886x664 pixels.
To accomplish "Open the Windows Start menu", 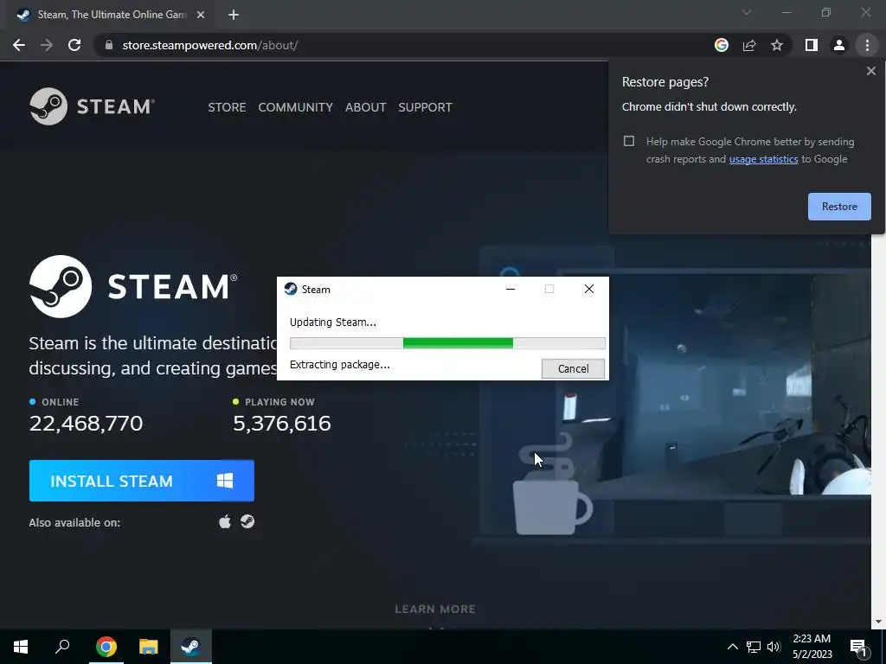I will click(x=21, y=647).
